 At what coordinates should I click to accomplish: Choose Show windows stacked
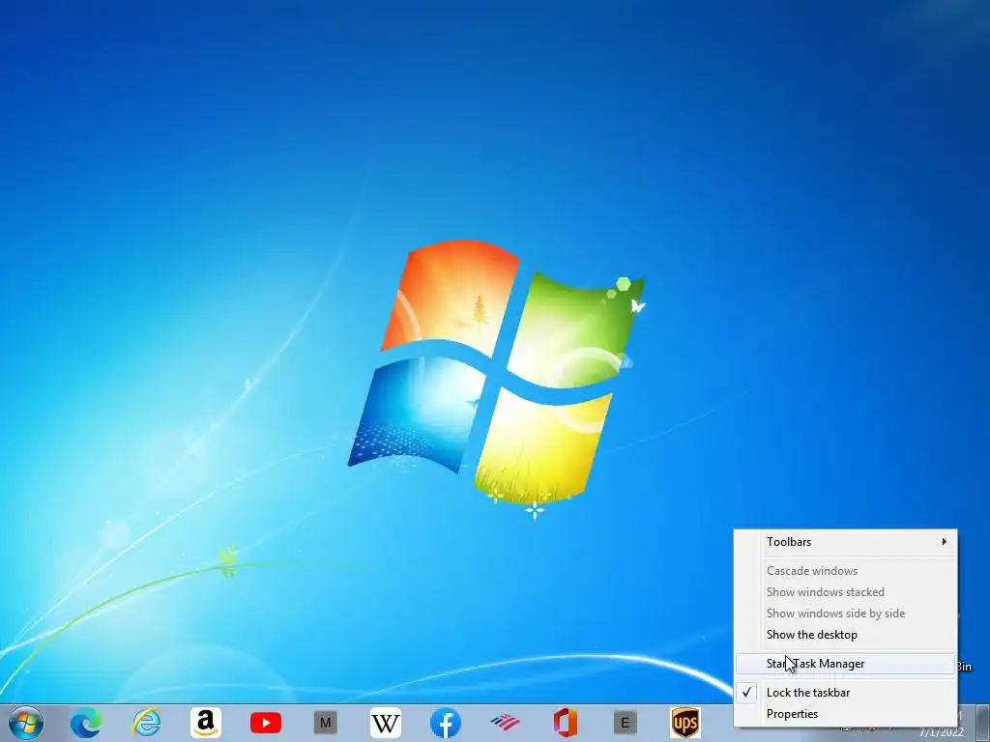point(845,592)
